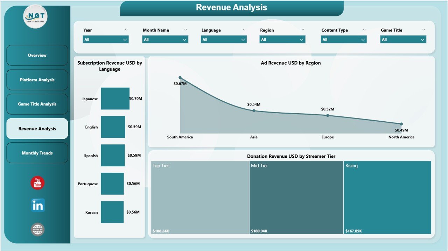Click the YouTube icon in the sidebar
Screen dimensions: 448x251
coord(37,182)
